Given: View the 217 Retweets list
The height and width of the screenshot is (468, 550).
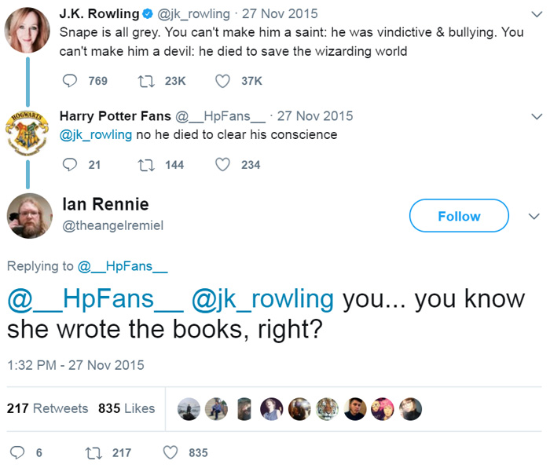Looking at the screenshot, I should point(47,408).
